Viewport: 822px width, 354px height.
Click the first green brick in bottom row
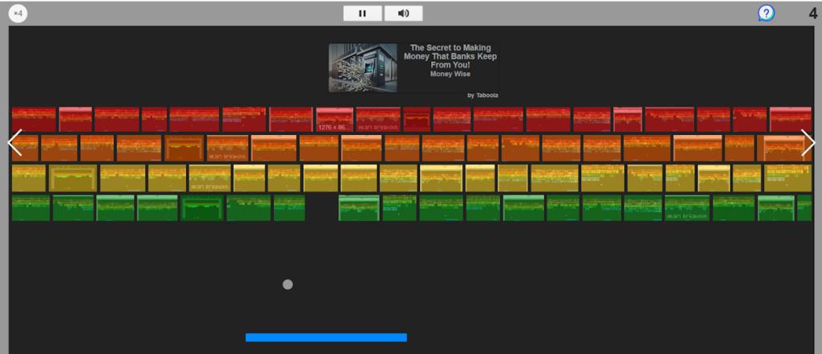tap(31, 208)
